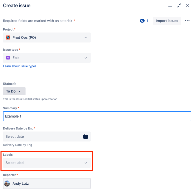Click the Status info icon
This screenshot has height=195, width=195.
click(15, 84)
